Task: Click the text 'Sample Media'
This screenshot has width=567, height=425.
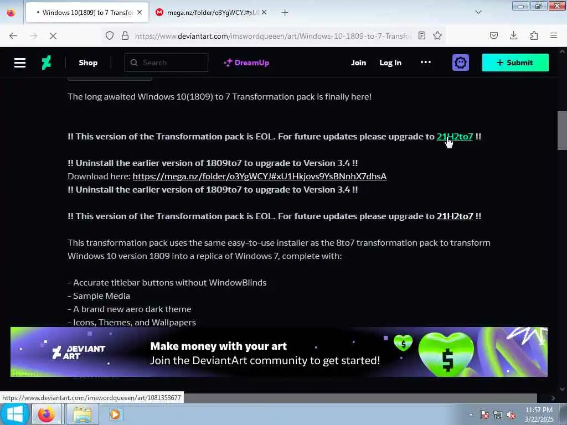Action: click(x=101, y=296)
